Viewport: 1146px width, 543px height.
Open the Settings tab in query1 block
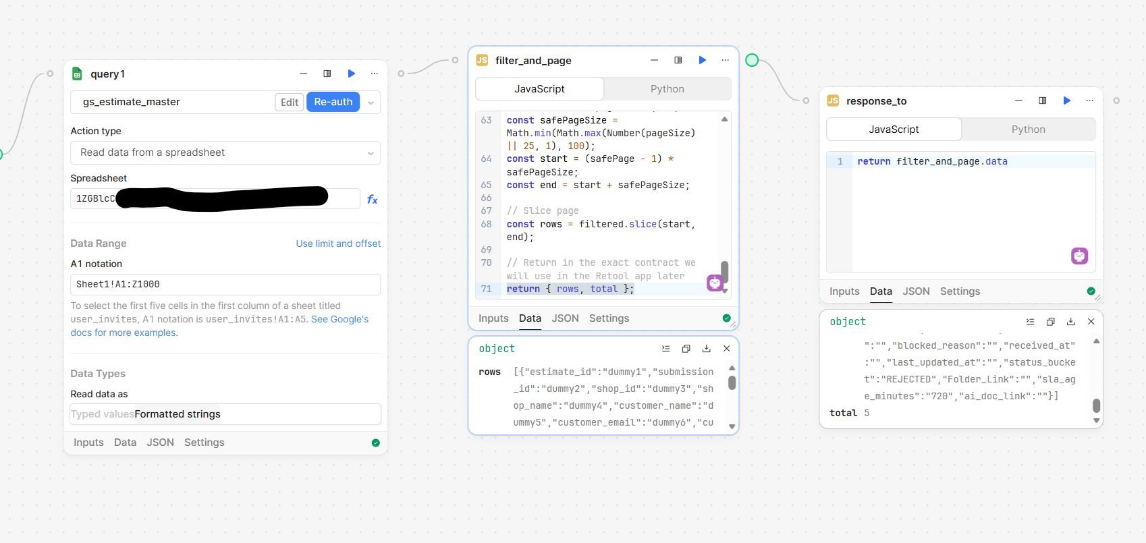[x=204, y=442]
